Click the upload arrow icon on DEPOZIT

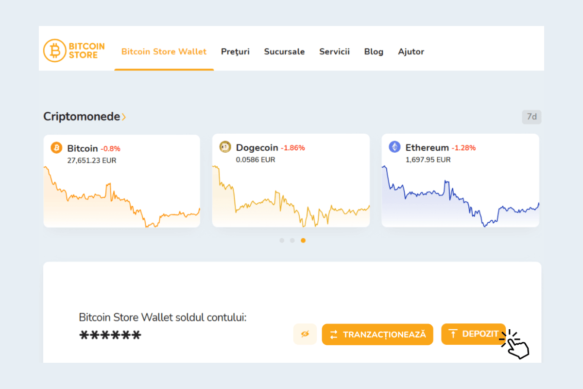coord(453,334)
